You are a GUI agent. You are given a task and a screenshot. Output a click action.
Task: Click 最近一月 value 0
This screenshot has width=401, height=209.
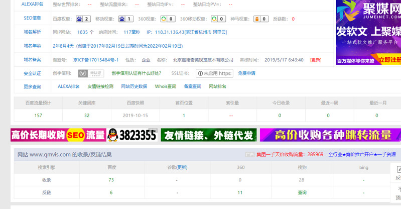coord(377,116)
